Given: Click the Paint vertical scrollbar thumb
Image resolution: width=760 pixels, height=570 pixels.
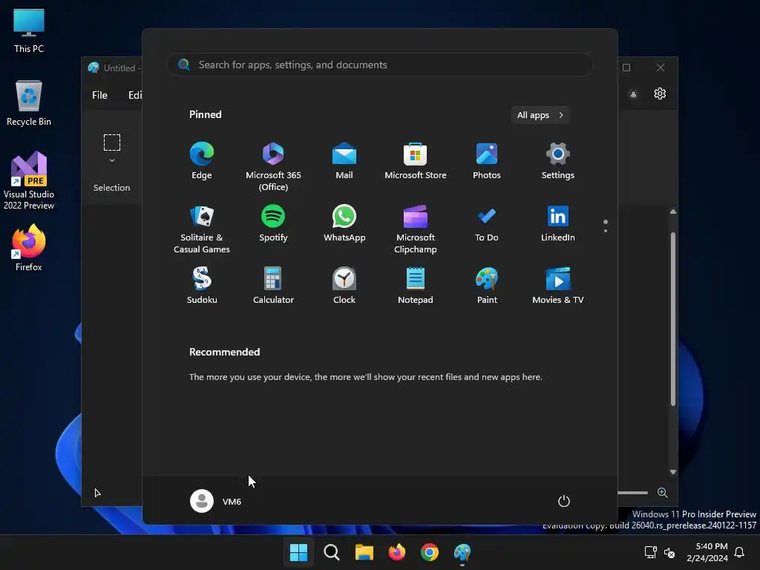Looking at the screenshot, I should pyautogui.click(x=672, y=319).
